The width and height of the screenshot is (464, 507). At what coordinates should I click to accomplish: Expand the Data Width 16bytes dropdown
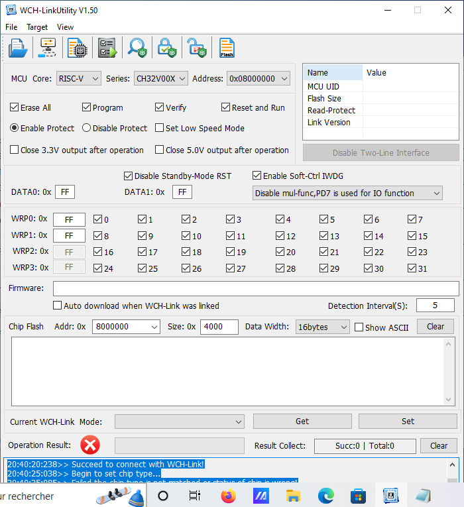[x=322, y=327]
